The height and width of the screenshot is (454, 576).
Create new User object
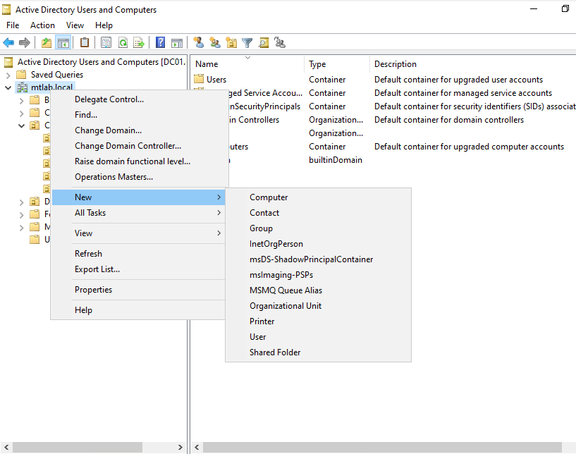point(318,337)
